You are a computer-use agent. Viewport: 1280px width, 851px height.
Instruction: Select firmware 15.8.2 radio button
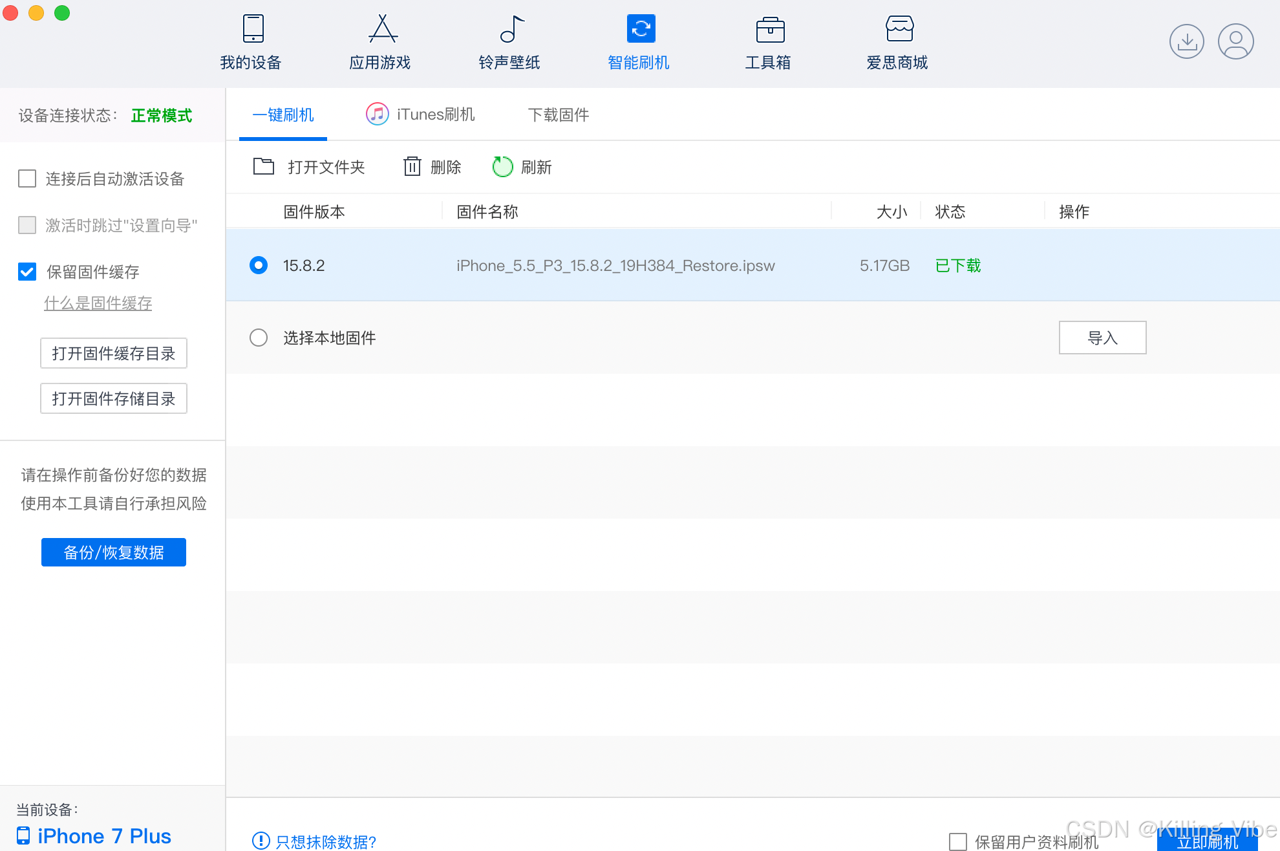259,265
